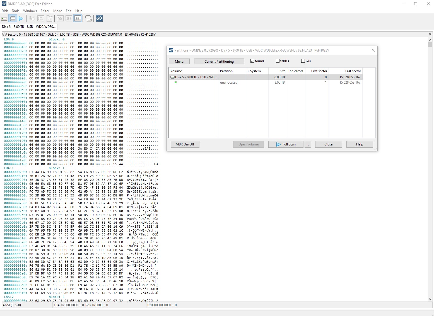
Task: Click the Indicators column header
Action: [x=296, y=71]
